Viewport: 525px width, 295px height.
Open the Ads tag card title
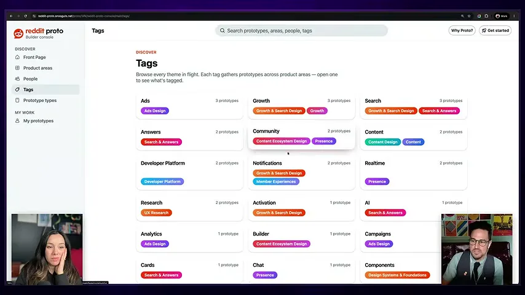click(145, 101)
